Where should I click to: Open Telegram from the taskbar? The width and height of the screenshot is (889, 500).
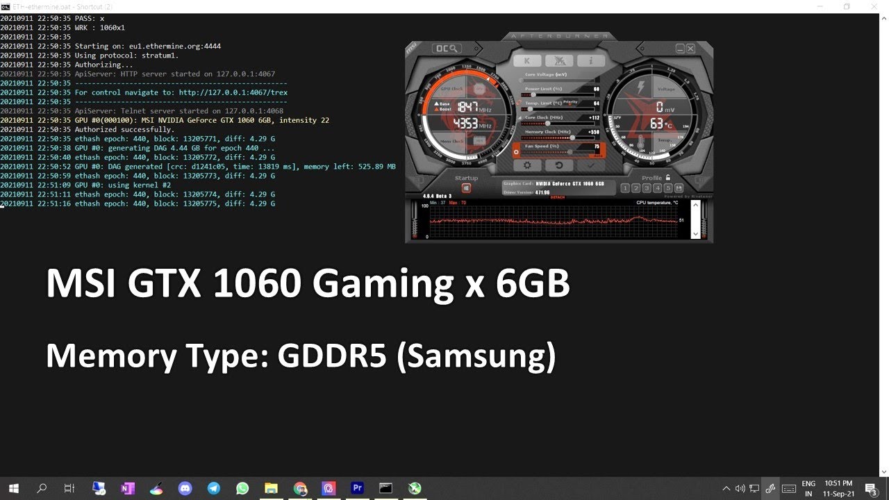(x=213, y=488)
